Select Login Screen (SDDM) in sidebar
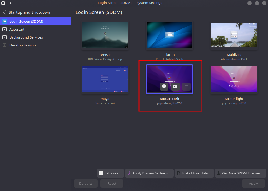Image resolution: width=268 pixels, height=191 pixels. [x=35, y=21]
